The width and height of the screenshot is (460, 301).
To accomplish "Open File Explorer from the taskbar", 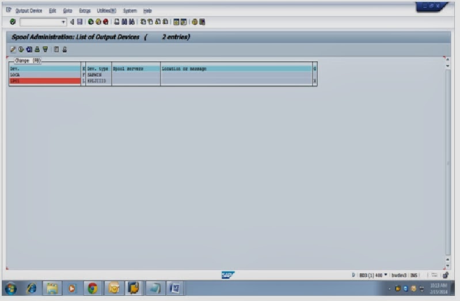I will coord(52,288).
